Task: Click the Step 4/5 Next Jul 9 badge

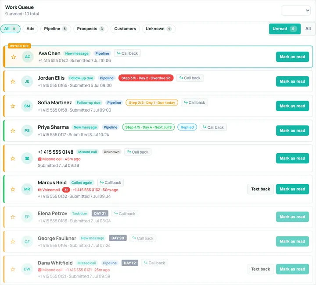Action: (x=148, y=127)
